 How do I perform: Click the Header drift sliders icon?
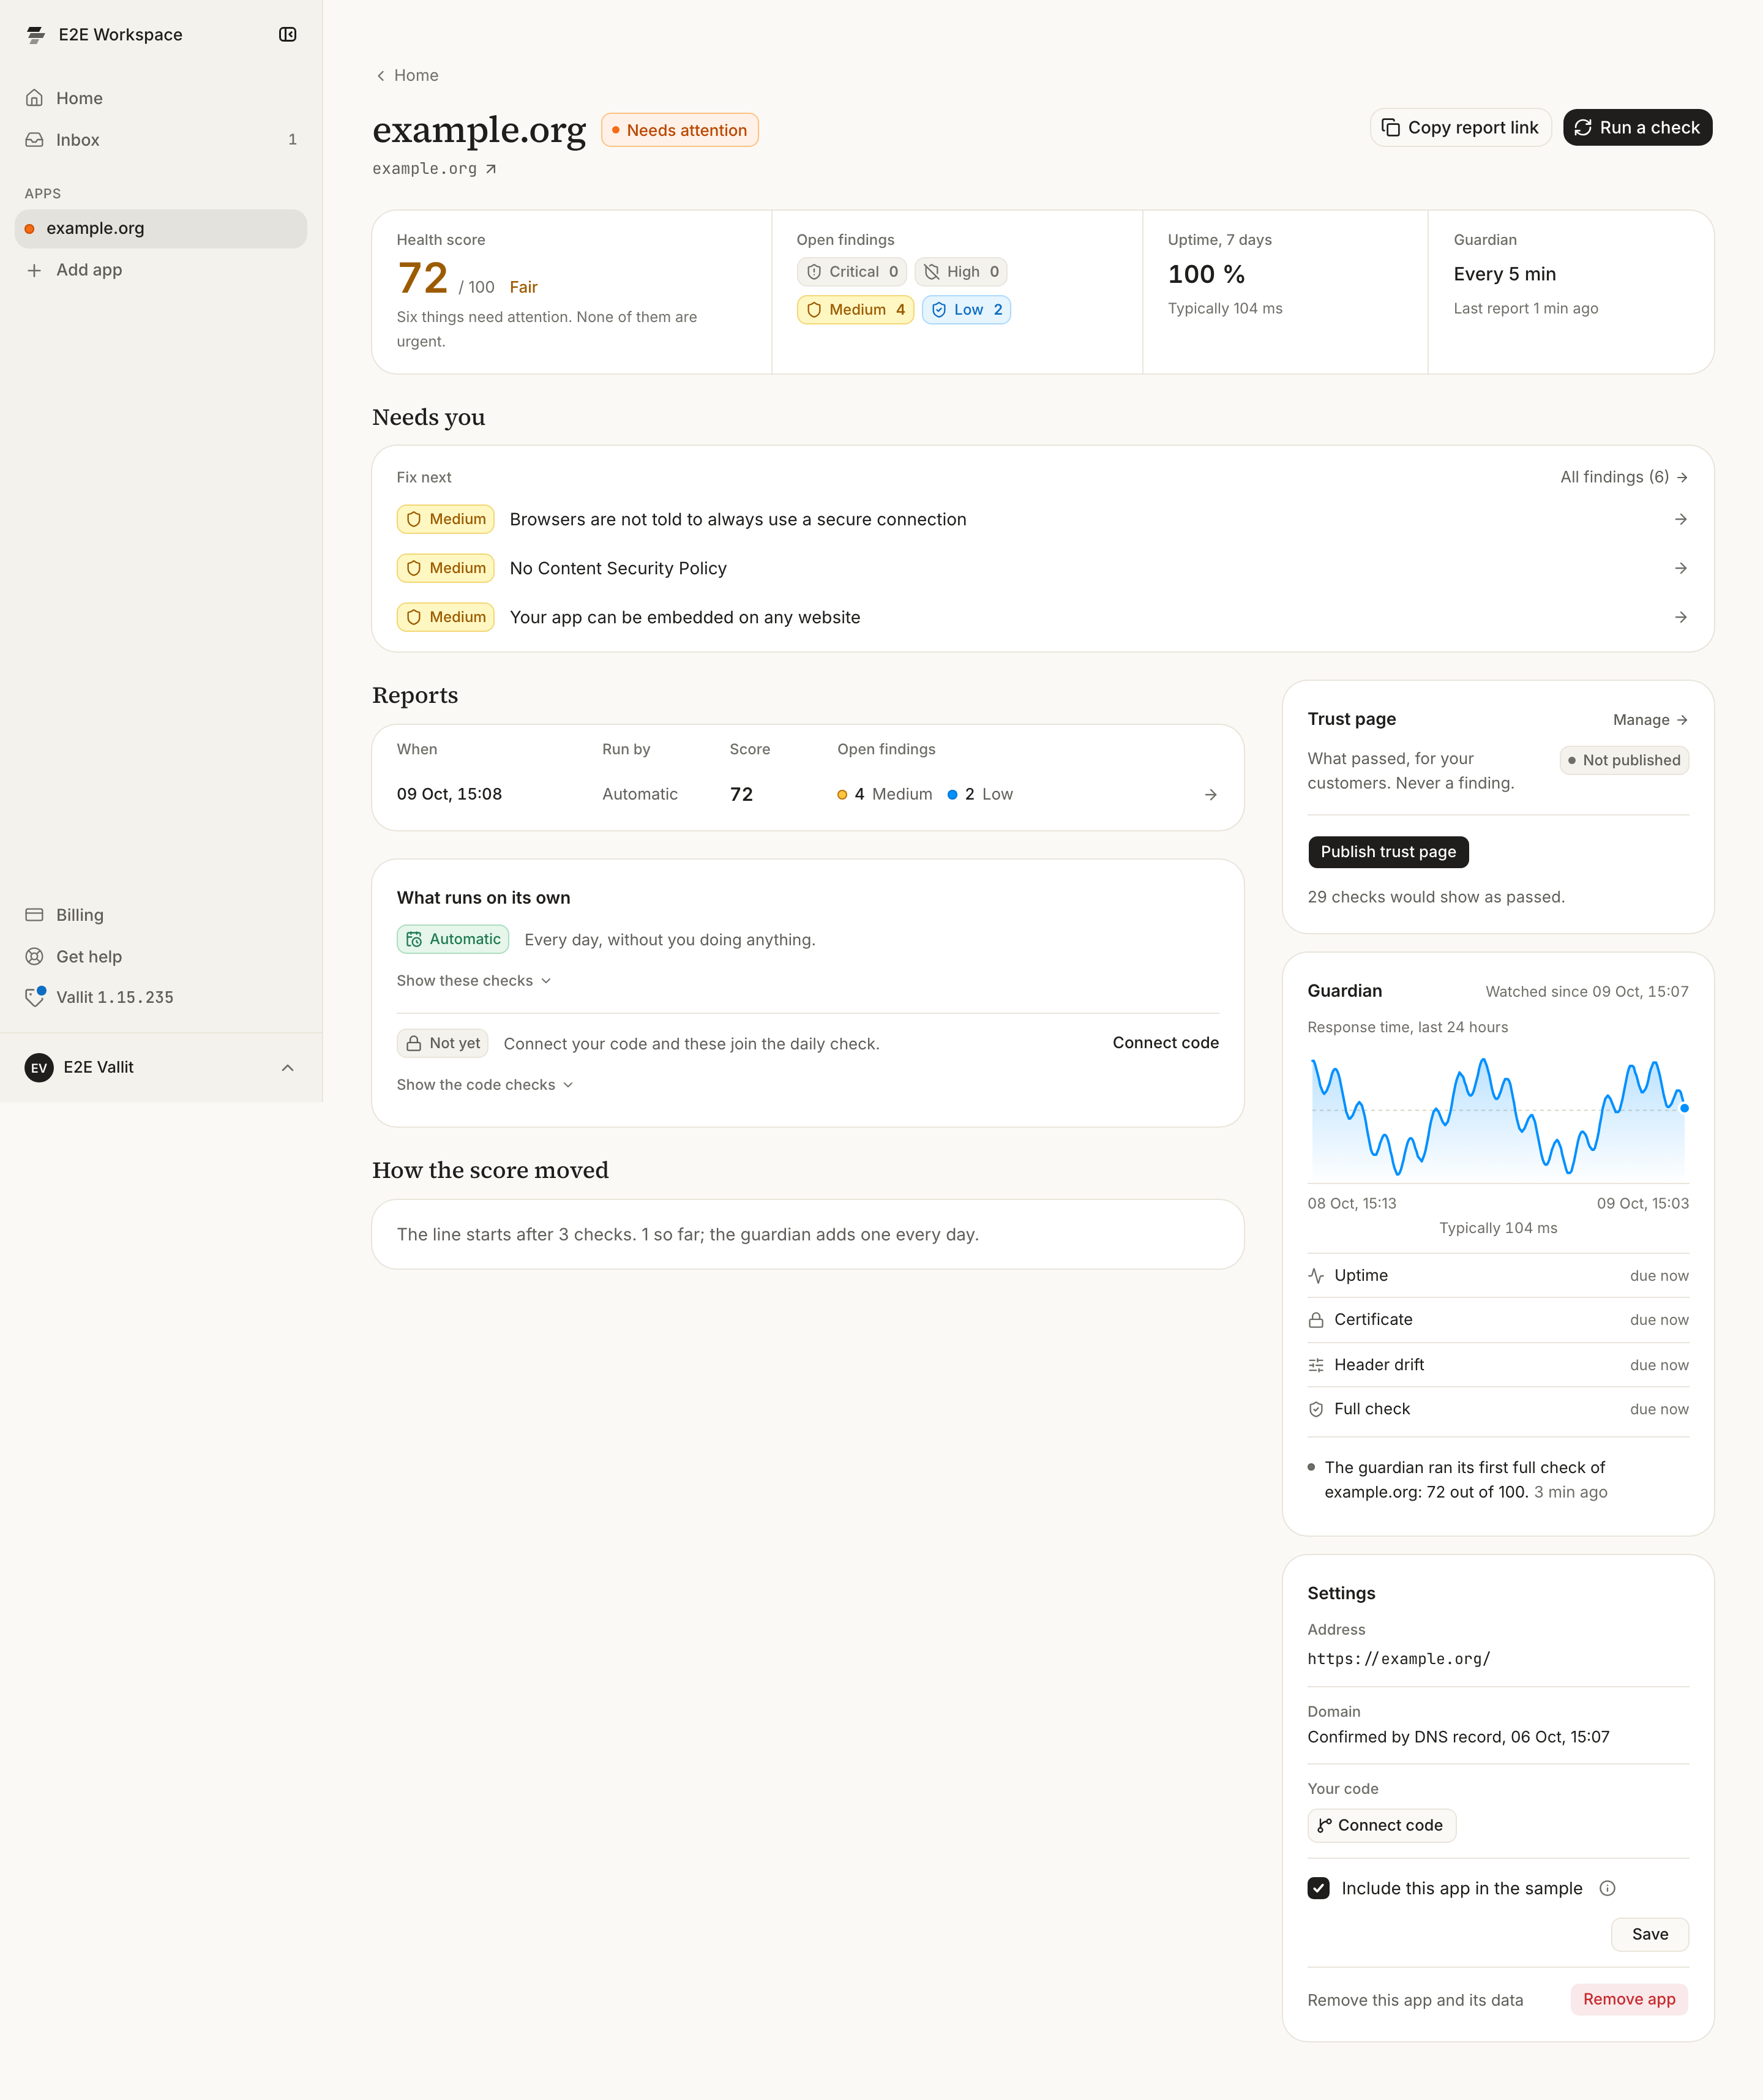click(x=1316, y=1365)
